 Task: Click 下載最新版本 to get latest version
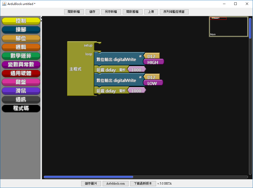pyautogui.click(x=143, y=184)
